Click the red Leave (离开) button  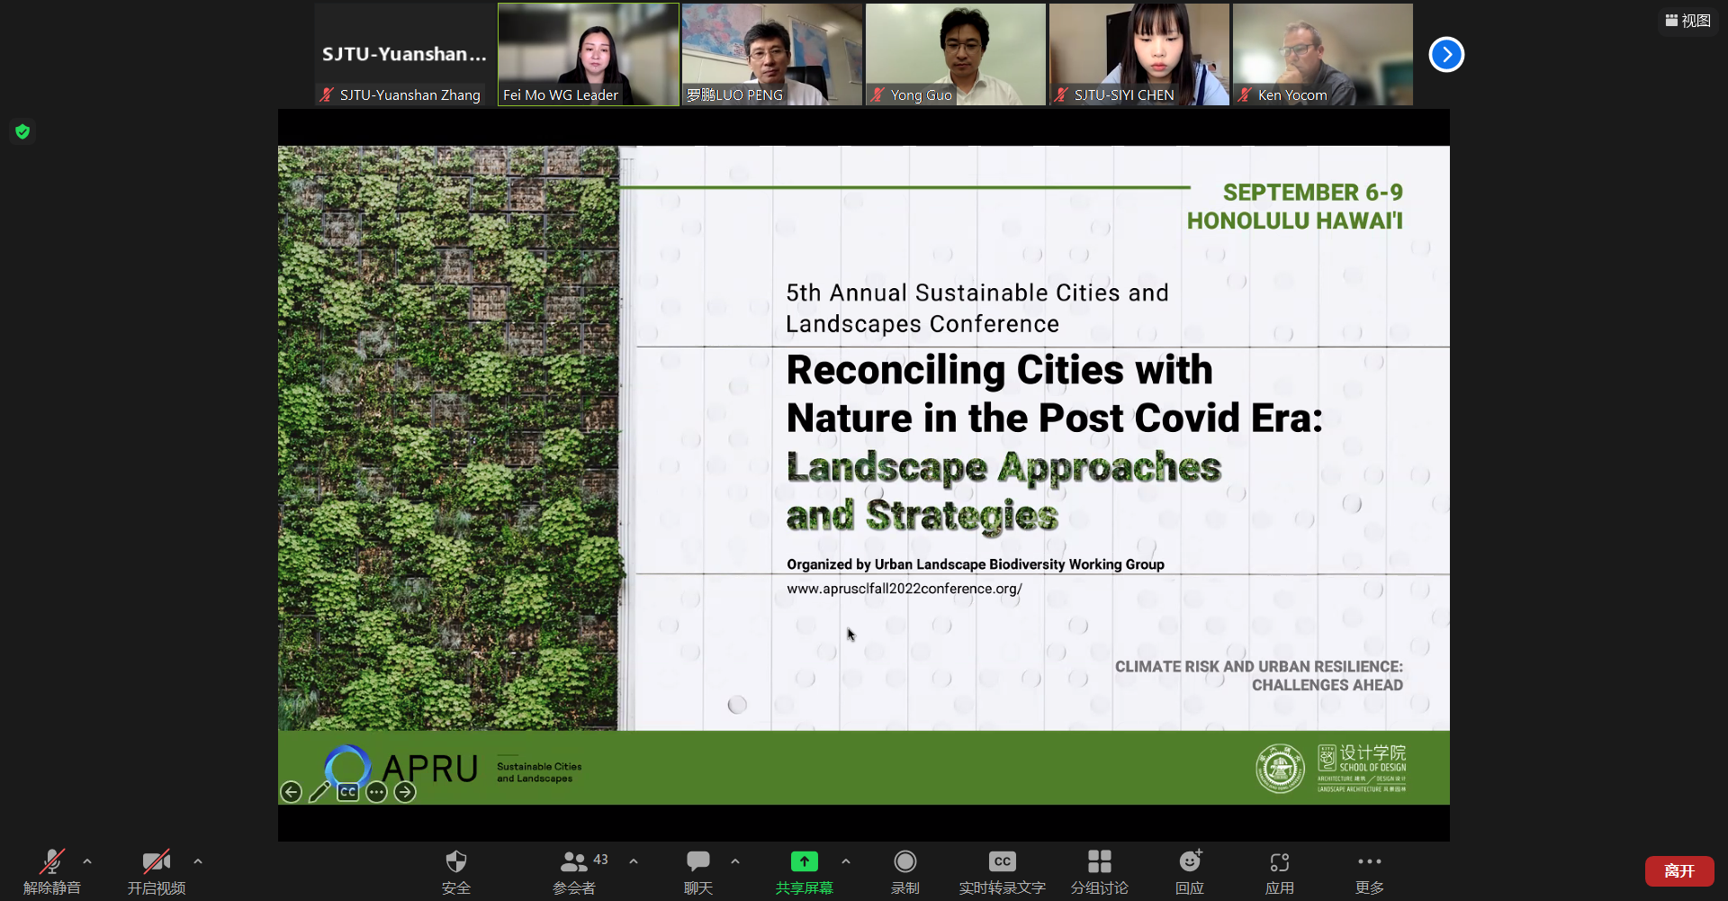click(x=1678, y=870)
